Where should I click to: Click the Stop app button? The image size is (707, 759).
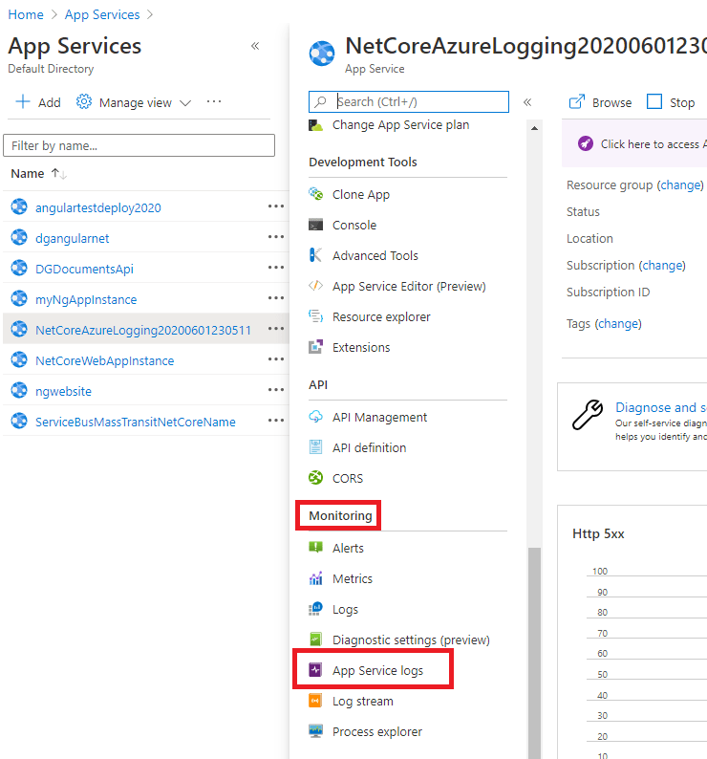[671, 102]
